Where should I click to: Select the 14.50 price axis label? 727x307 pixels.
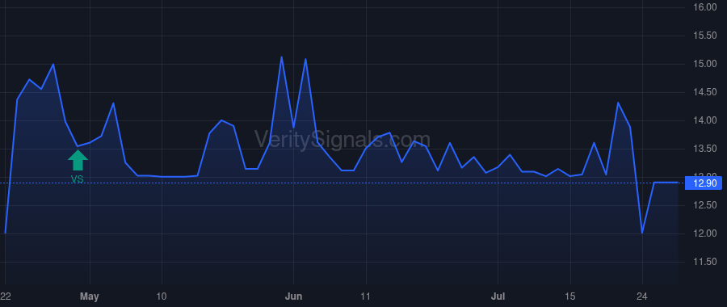pos(704,92)
